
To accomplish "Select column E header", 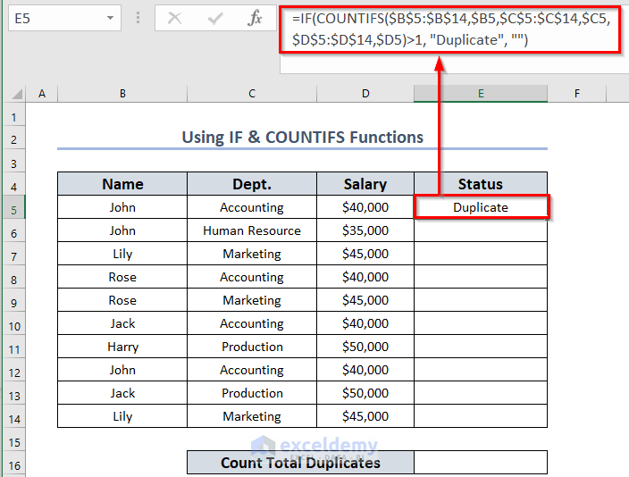I will (x=481, y=93).
